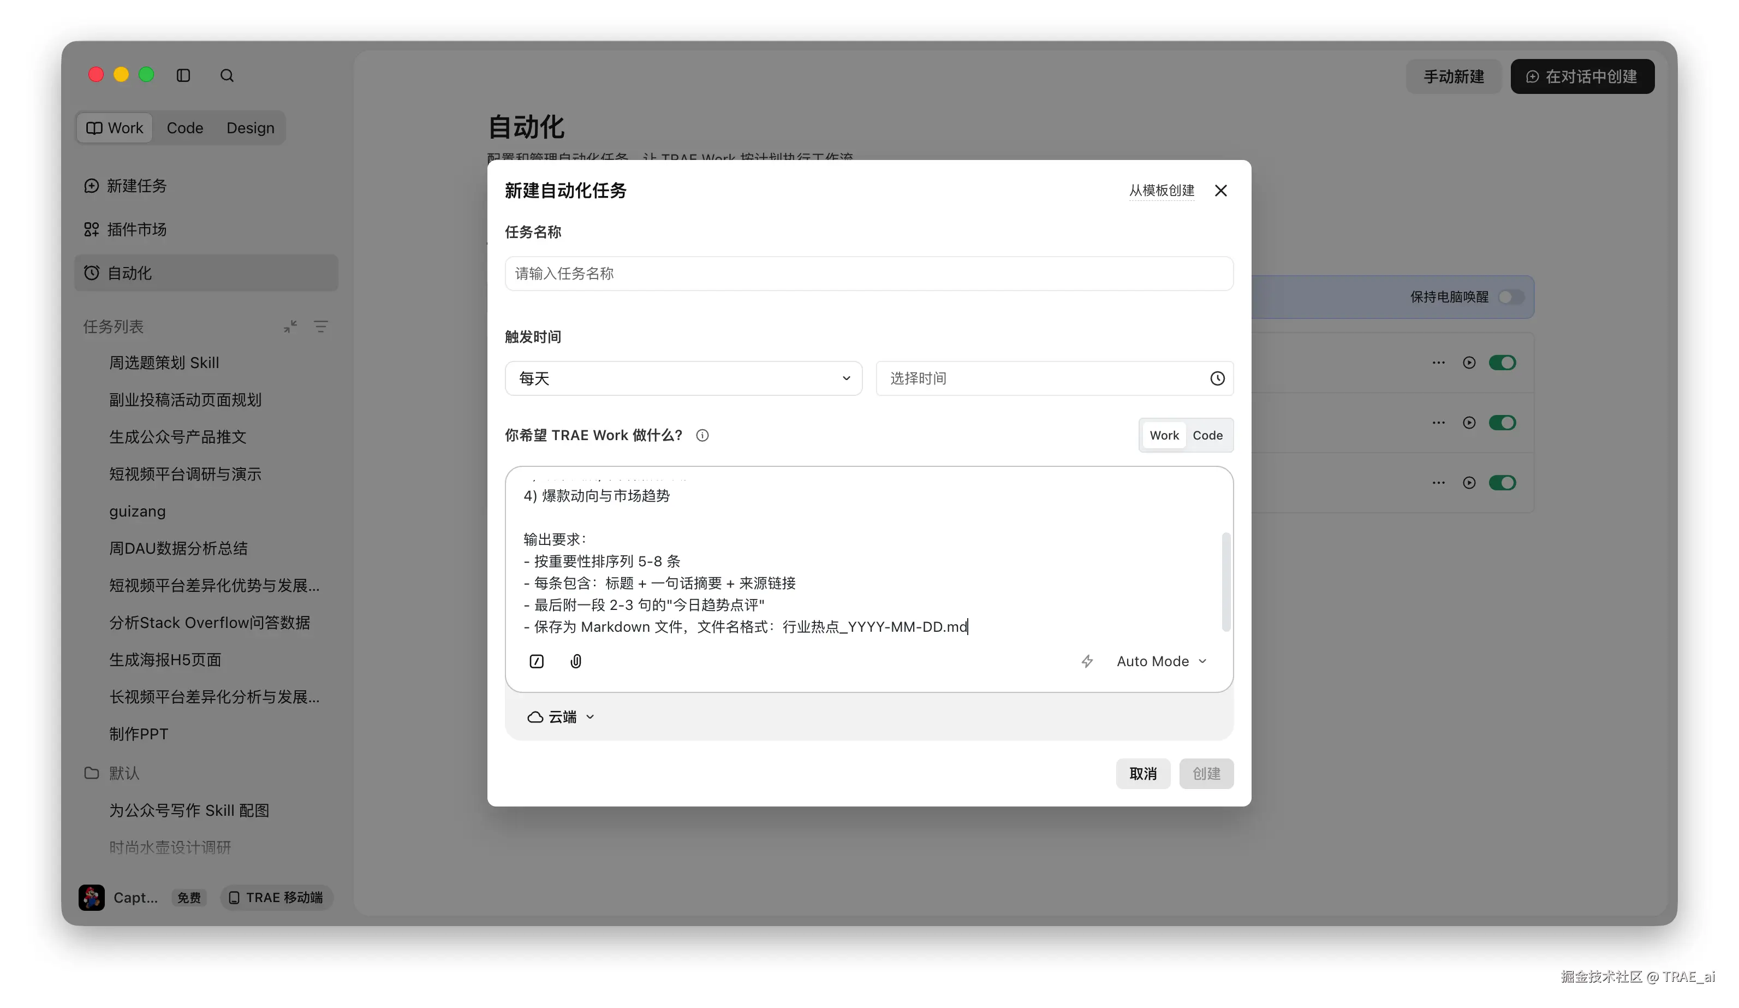Click the more options dots on the first automation row
Image resolution: width=1739 pixels, height=1008 pixels.
1438,363
